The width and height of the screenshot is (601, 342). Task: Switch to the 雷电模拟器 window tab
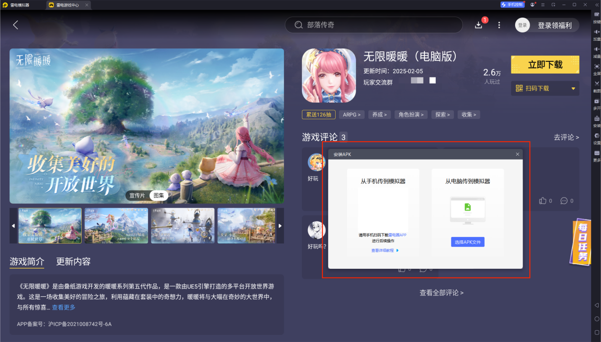[16, 5]
